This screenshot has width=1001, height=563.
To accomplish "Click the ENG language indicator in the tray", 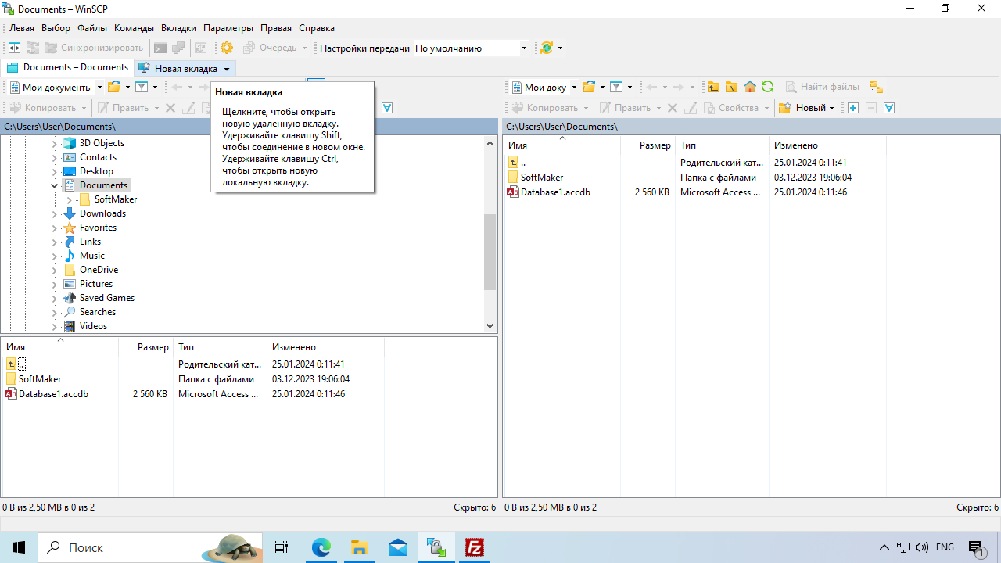I will tap(945, 547).
